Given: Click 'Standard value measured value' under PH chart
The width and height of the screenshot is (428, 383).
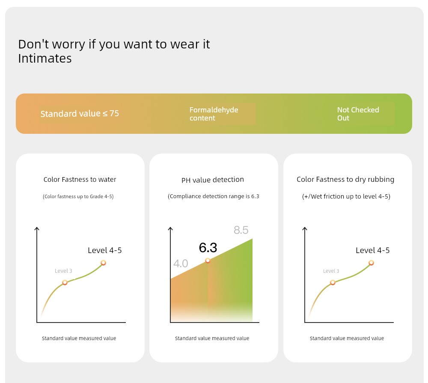Looking at the screenshot, I should tap(212, 338).
